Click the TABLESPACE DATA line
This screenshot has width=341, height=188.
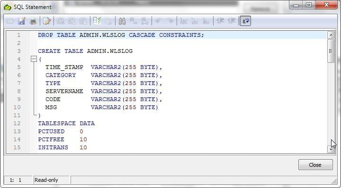click(66, 123)
